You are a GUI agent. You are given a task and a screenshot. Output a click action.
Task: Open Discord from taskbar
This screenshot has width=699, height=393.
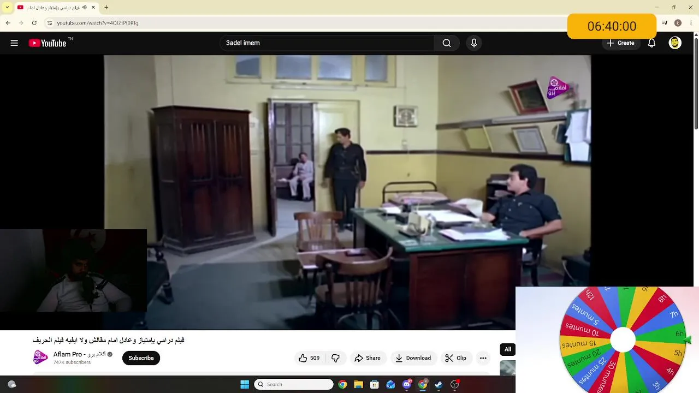(x=406, y=384)
